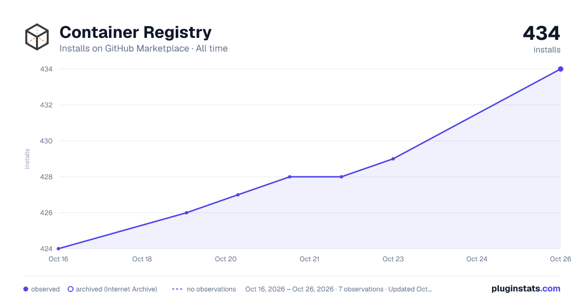Click the dashed 'no observations' legend line

click(x=177, y=289)
